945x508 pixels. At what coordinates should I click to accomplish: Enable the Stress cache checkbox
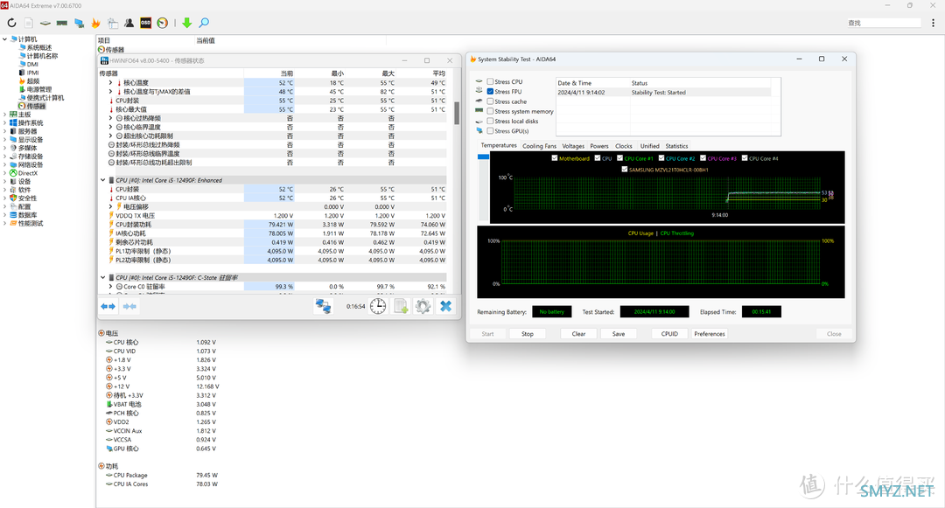[x=491, y=101]
